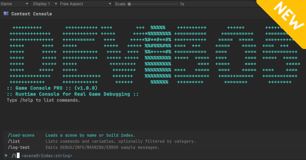Click the <sceneOrIndex:string> parameter hint

(47, 156)
